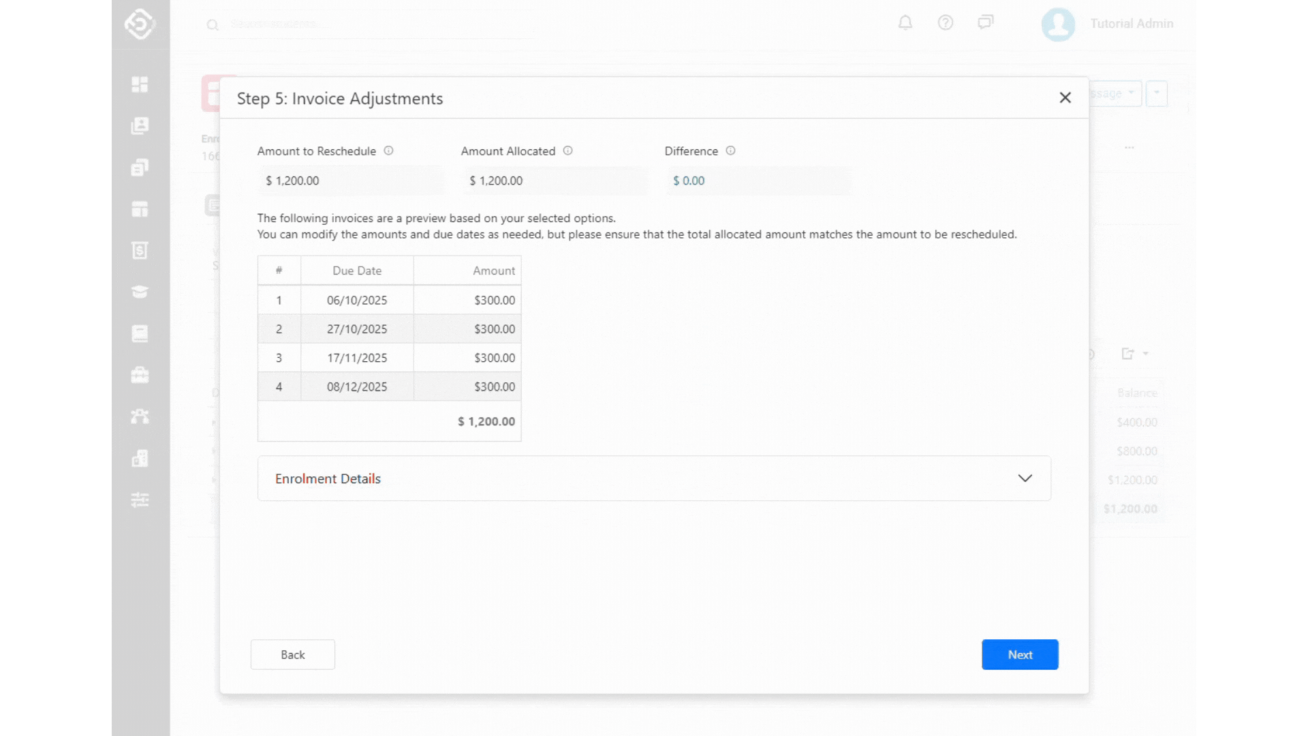Click the Next button
The height and width of the screenshot is (736, 1308).
point(1019,654)
